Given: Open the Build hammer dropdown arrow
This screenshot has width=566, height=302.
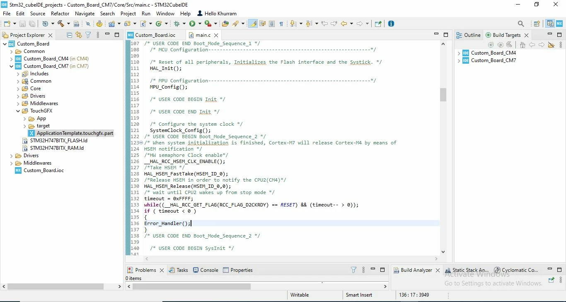Looking at the screenshot, I should [68, 24].
